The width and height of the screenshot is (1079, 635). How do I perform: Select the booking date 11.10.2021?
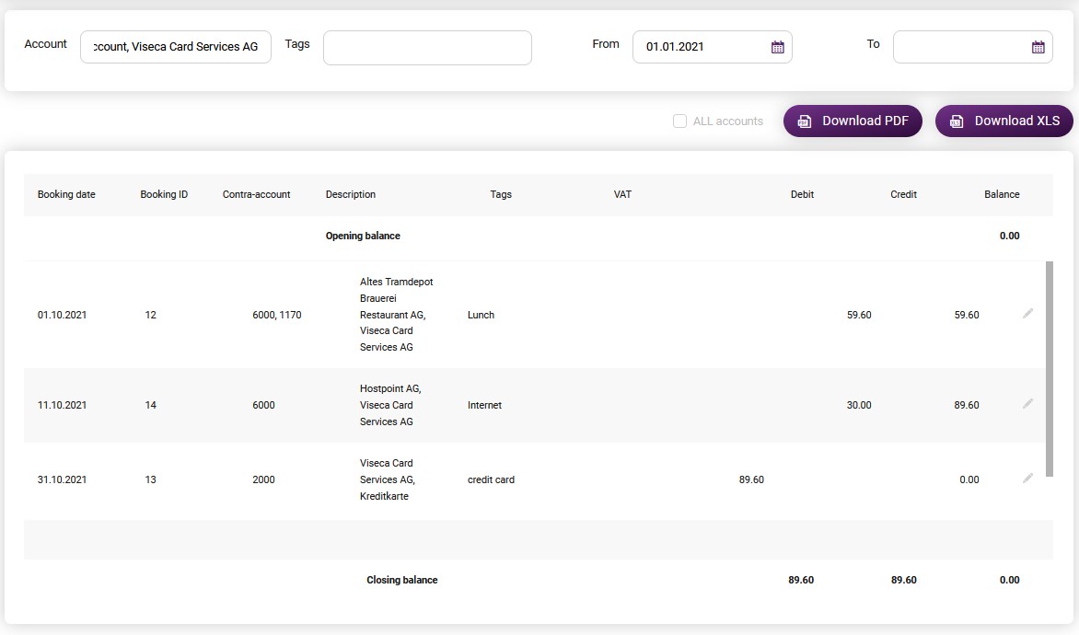pyautogui.click(x=62, y=405)
